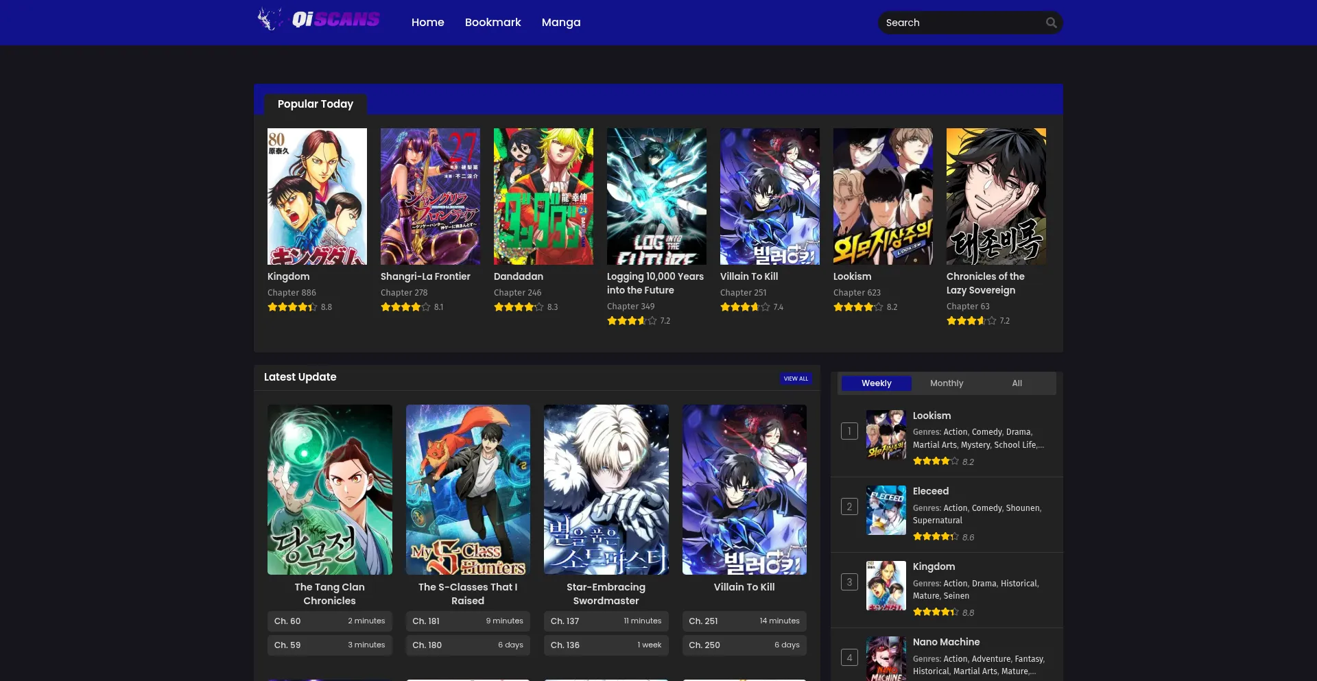This screenshot has height=681, width=1317.
Task: Click Eleceed thumbnail in weekly ranking
Action: [x=886, y=510]
